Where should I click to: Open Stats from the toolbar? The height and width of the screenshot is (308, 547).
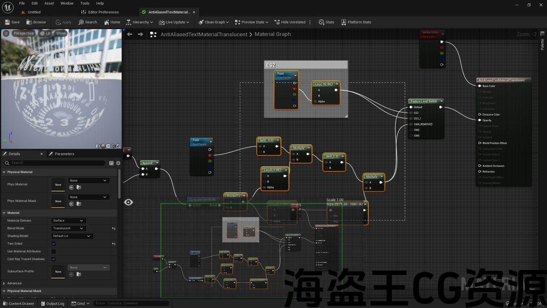pos(326,22)
